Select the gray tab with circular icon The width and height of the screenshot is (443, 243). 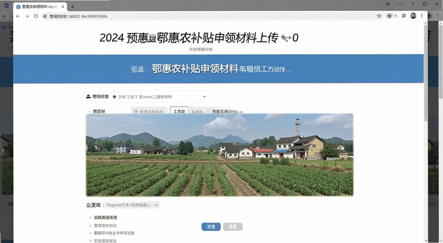tap(149, 110)
